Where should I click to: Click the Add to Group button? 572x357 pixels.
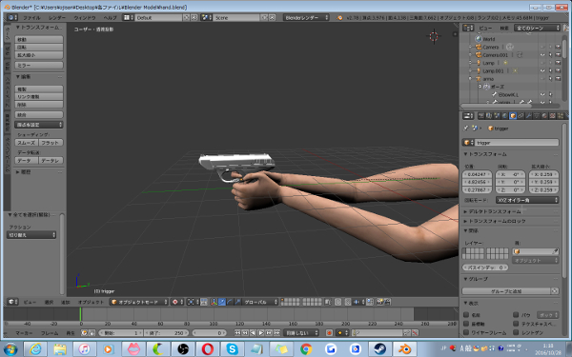pyautogui.click(x=506, y=291)
